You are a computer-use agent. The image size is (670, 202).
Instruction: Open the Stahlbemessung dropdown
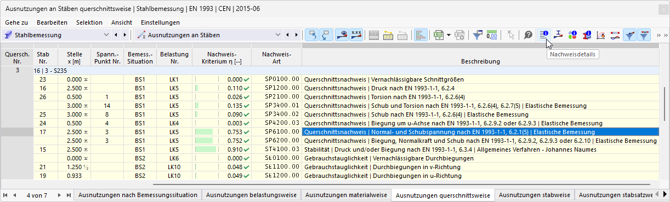click(106, 35)
